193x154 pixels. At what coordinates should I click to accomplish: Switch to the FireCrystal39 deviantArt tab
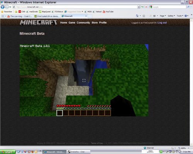pos(47,16)
